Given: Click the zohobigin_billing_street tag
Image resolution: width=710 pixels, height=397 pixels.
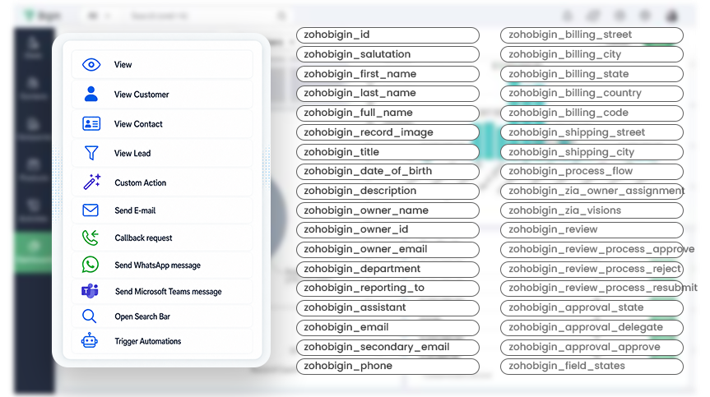Looking at the screenshot, I should (592, 35).
